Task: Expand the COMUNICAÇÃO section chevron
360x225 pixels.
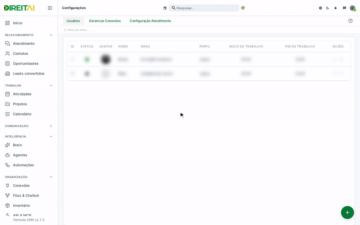Action: (x=51, y=126)
